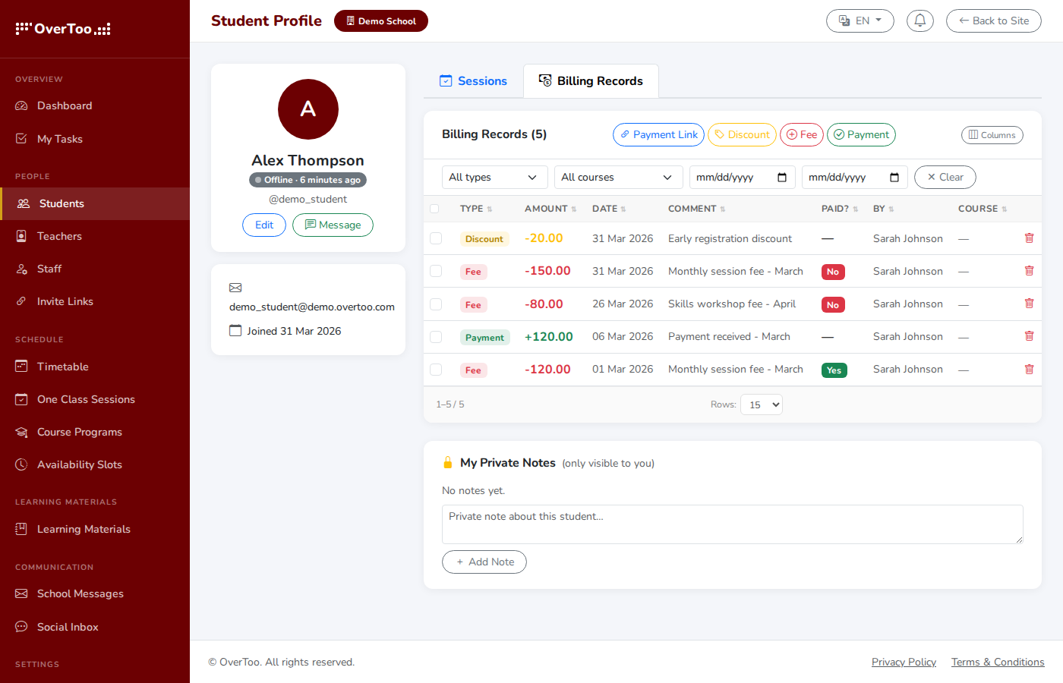Click the private note input field
Image resolution: width=1063 pixels, height=683 pixels.
click(732, 524)
